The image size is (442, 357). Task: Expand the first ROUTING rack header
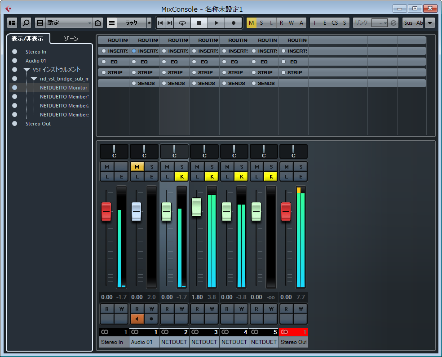(x=113, y=40)
